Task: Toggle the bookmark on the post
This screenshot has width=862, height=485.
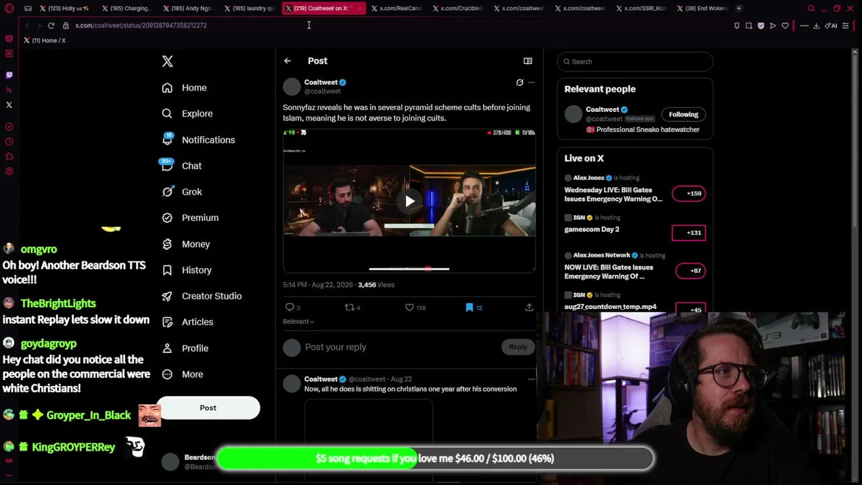Action: tap(469, 307)
